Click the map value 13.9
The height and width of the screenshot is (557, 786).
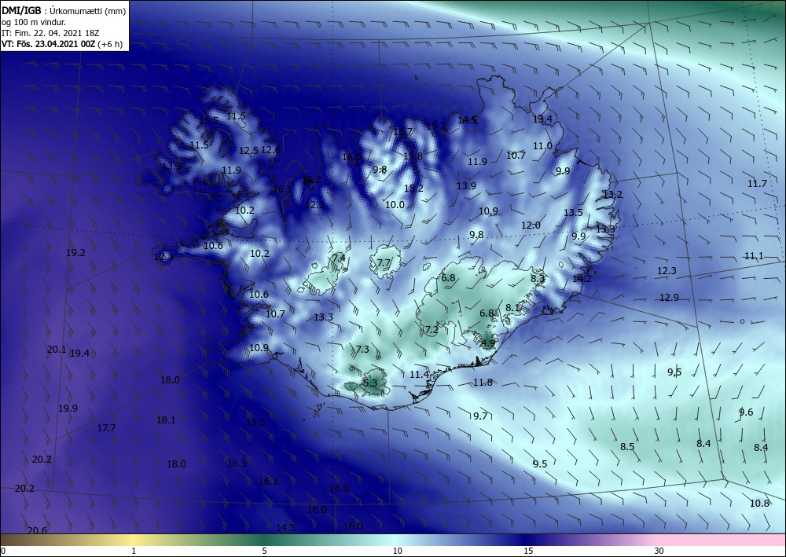466,186
